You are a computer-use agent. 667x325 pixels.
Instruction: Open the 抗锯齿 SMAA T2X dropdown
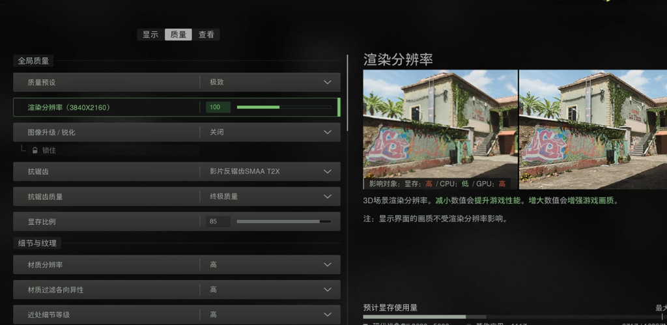click(x=327, y=172)
